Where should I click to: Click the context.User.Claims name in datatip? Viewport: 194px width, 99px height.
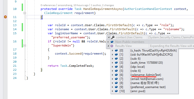coord(129,37)
